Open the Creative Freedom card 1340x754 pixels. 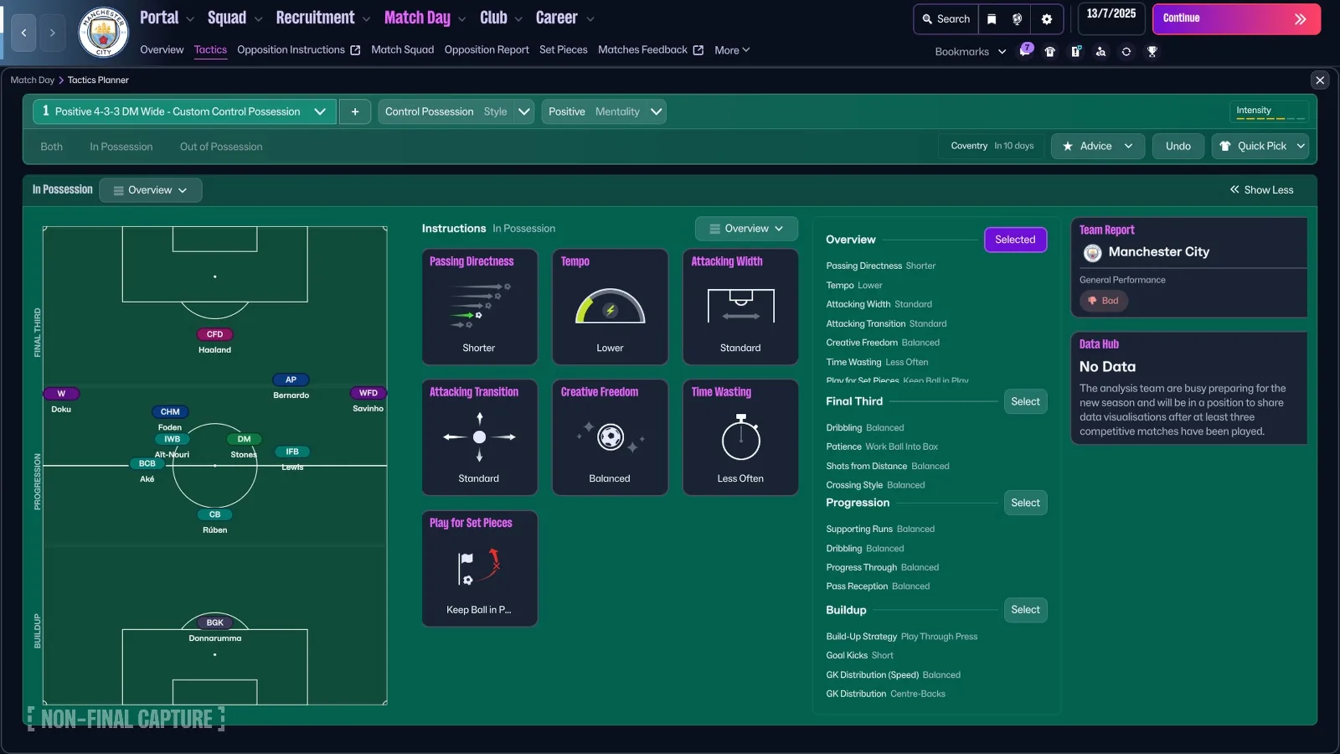pos(610,437)
